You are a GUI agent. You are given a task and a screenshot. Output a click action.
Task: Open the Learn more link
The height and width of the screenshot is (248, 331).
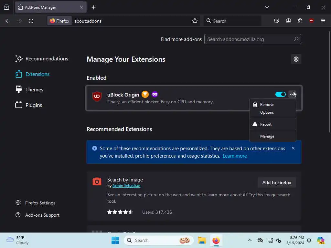click(235, 156)
